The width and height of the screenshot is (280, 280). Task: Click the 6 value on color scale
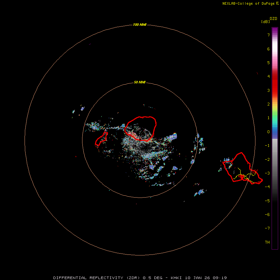268,49
